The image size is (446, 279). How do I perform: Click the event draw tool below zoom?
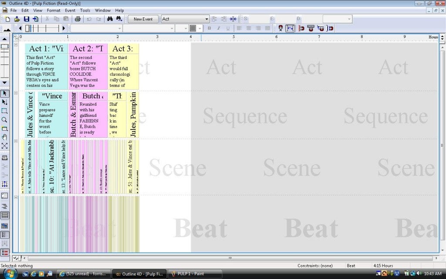(x=4, y=129)
